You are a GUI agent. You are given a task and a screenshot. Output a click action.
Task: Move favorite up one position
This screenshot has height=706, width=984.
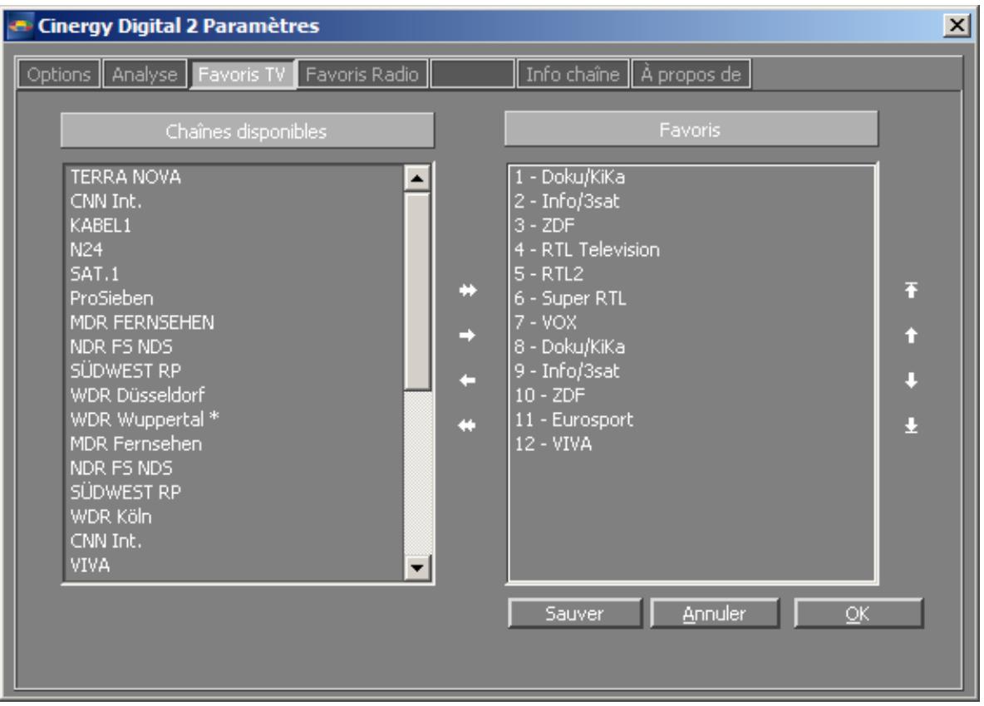click(x=911, y=336)
